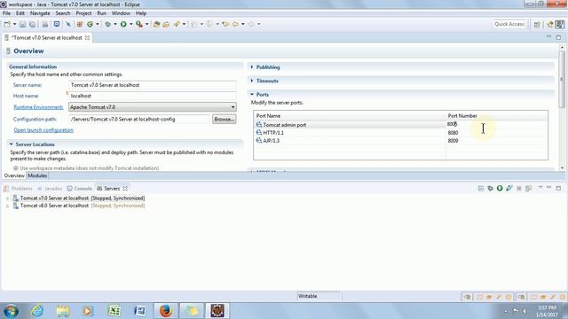Click the Open Task folder toolbar icon
Screen dimensions: 568x319
click(x=166, y=24)
